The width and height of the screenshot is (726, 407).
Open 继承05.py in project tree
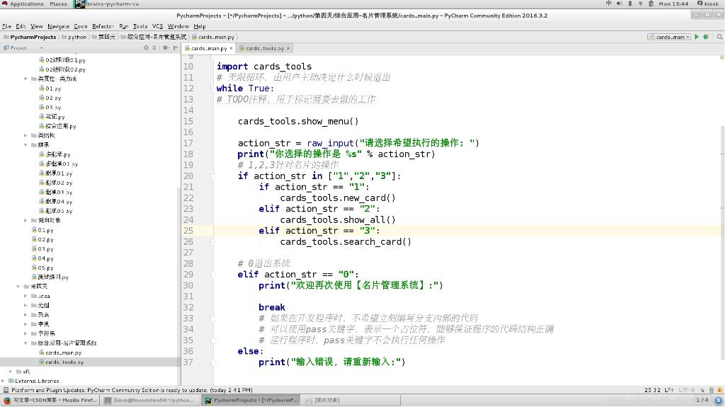(55, 211)
